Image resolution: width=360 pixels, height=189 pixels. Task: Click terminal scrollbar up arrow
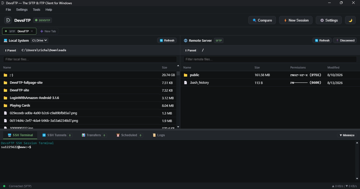click(357, 143)
